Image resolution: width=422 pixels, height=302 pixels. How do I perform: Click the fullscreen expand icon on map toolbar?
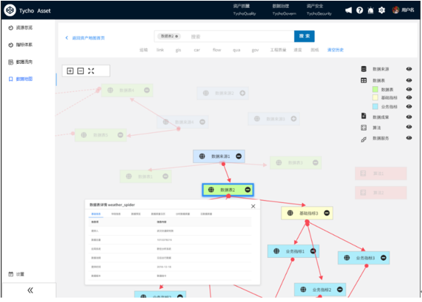(x=91, y=71)
